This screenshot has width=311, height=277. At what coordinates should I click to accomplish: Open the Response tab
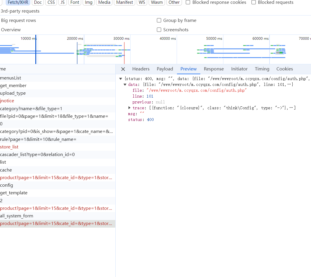point(213,69)
